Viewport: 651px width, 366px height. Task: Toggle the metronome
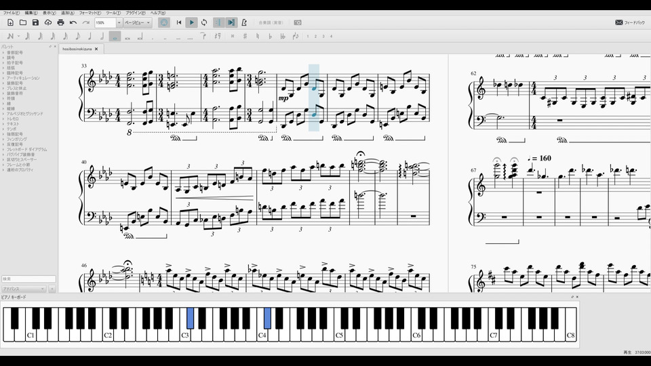[x=244, y=22]
